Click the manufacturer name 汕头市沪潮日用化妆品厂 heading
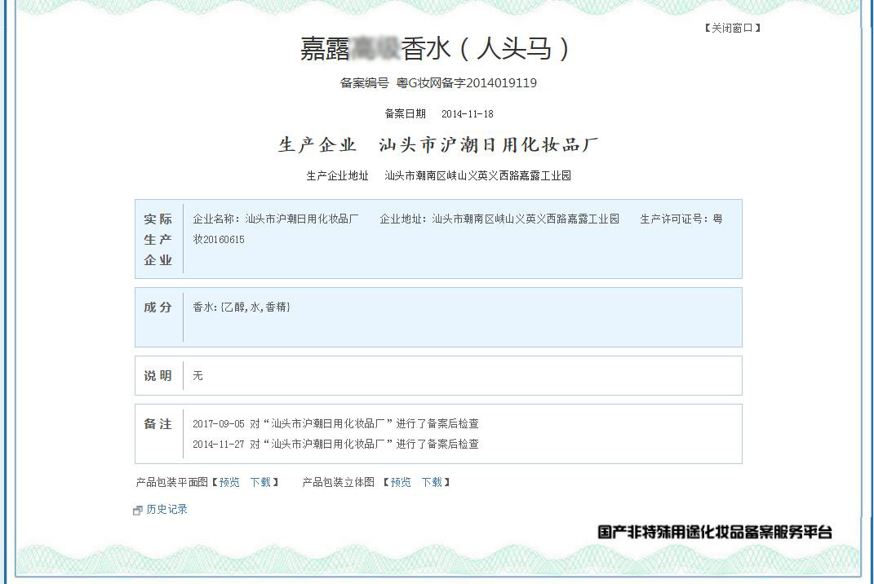Image resolution: width=874 pixels, height=584 pixels. tap(488, 145)
